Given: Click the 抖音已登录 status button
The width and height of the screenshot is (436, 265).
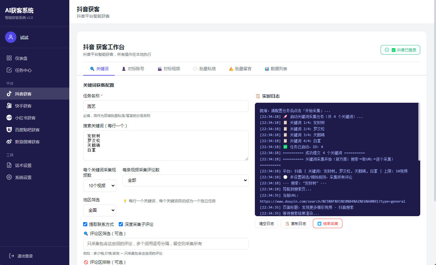Looking at the screenshot, I should (x=400, y=50).
